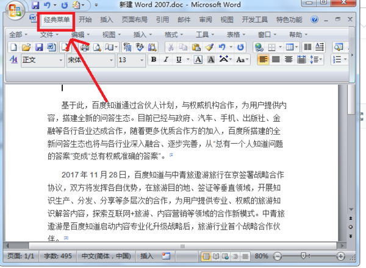366x268 pixels.
Task: Insert hyperlink globe icon
Action: coord(259,48)
